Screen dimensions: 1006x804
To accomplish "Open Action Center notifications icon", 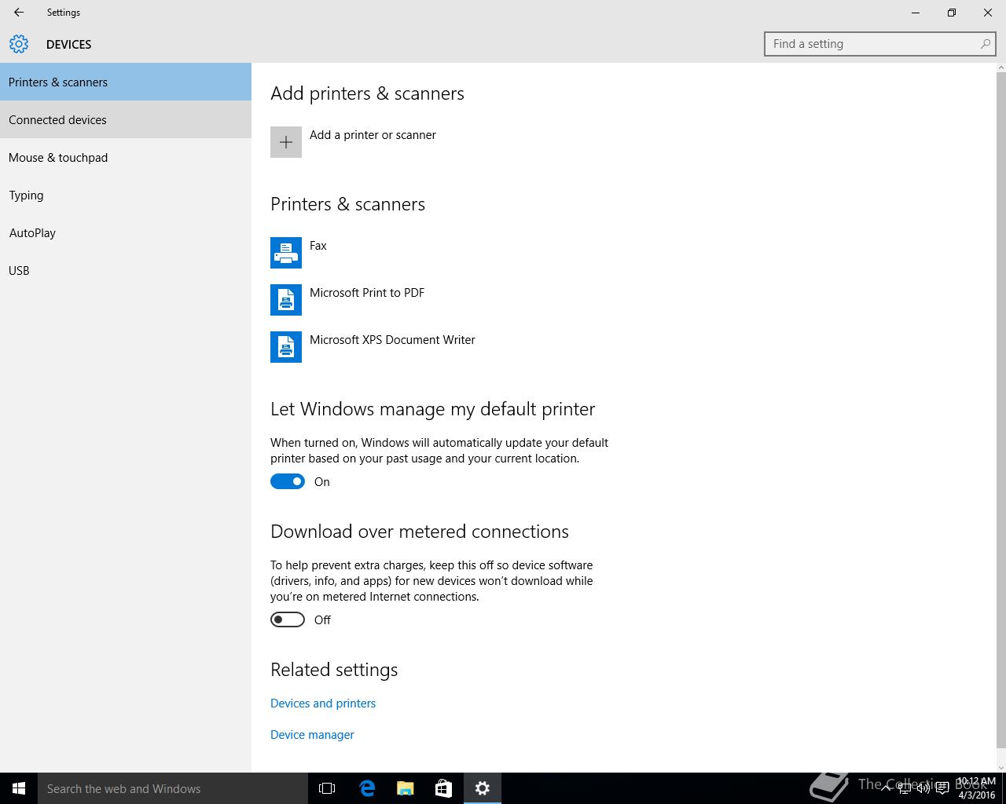I will pos(942,788).
